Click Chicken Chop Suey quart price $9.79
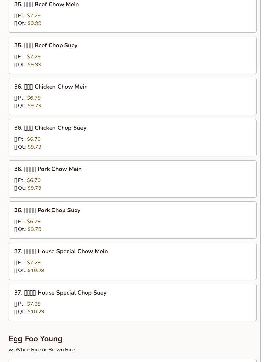The height and width of the screenshot is (362, 267). 34,147
